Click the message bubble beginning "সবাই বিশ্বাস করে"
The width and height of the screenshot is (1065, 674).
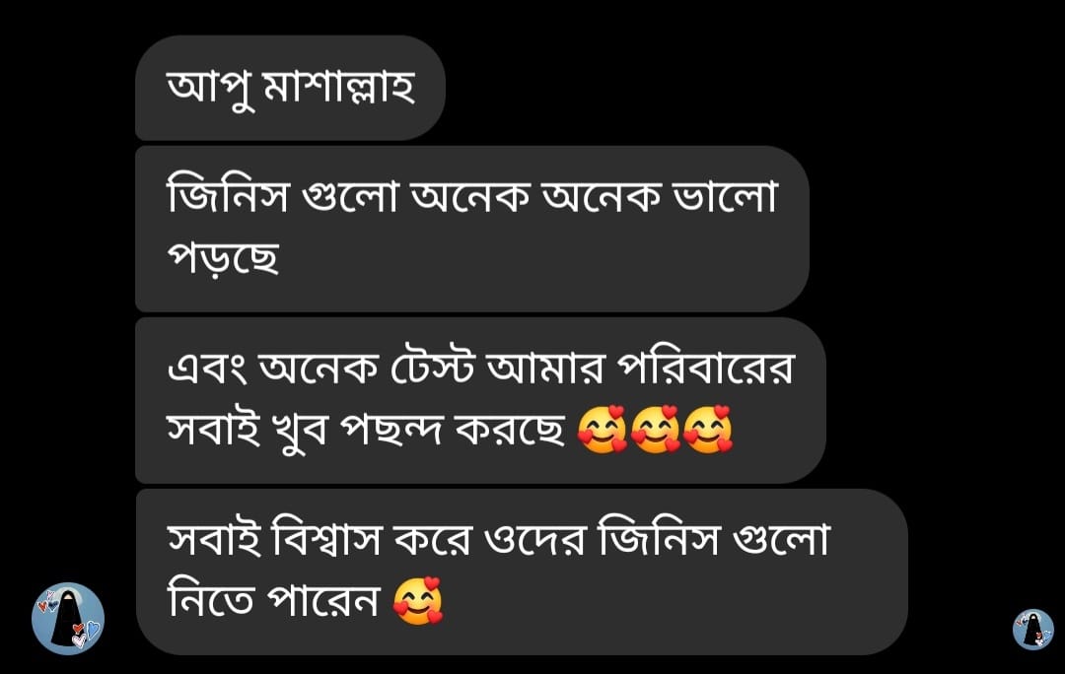[522, 573]
